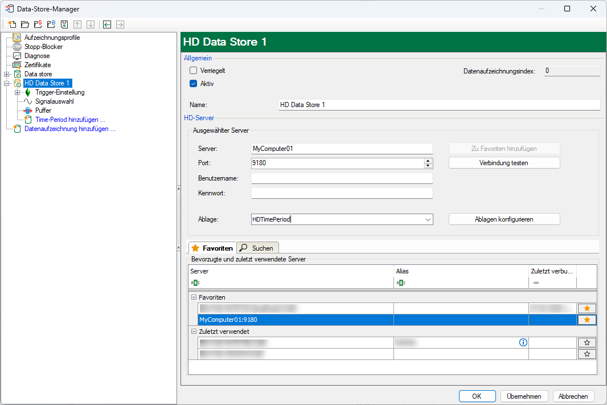The image size is (607, 405).
Task: Click the new configuration toolbar icon
Action: coord(11,24)
